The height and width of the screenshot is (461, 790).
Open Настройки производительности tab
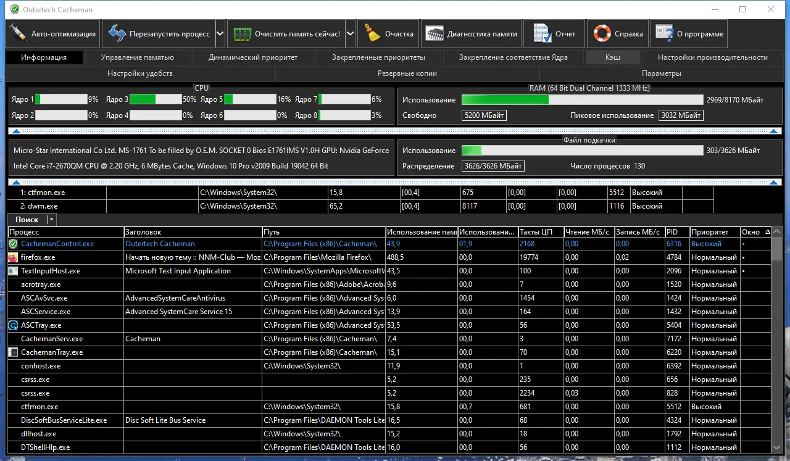(713, 57)
